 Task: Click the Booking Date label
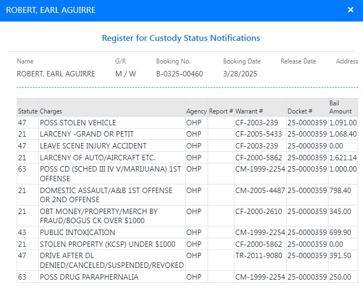[x=241, y=61]
